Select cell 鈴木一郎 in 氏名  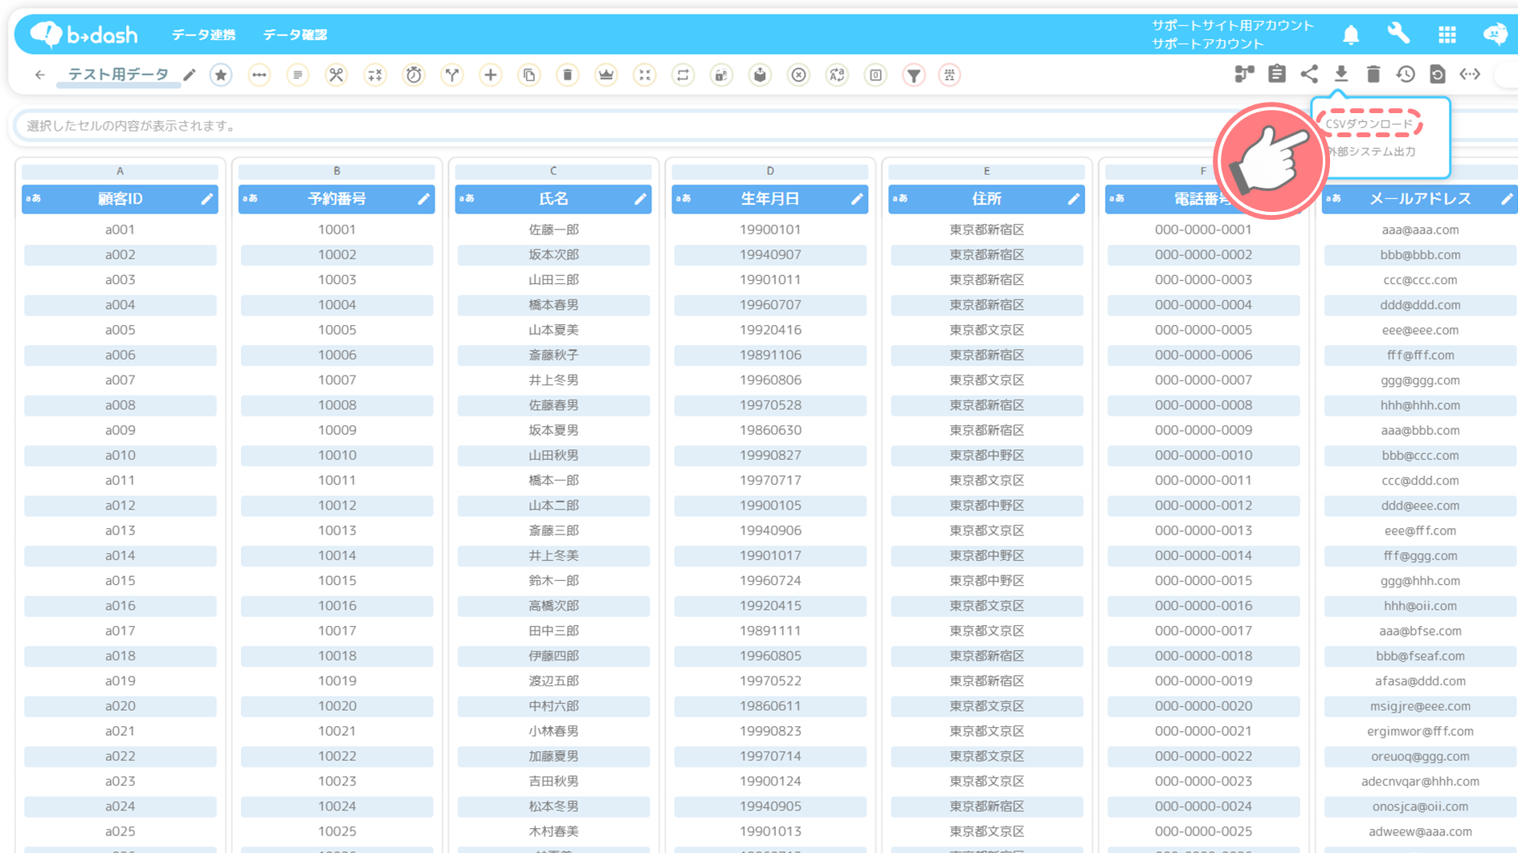553,580
